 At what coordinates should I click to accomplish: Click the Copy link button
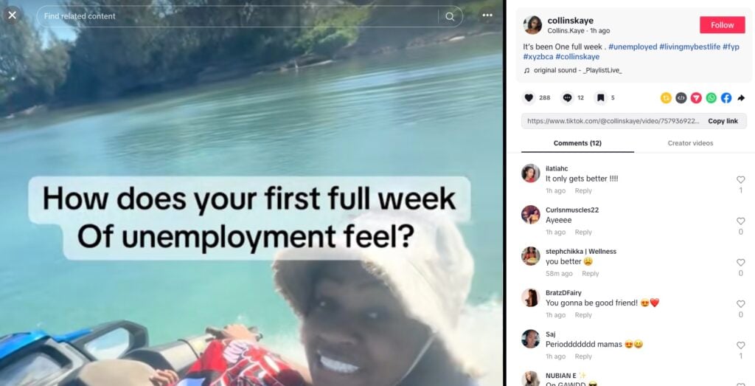(x=723, y=121)
